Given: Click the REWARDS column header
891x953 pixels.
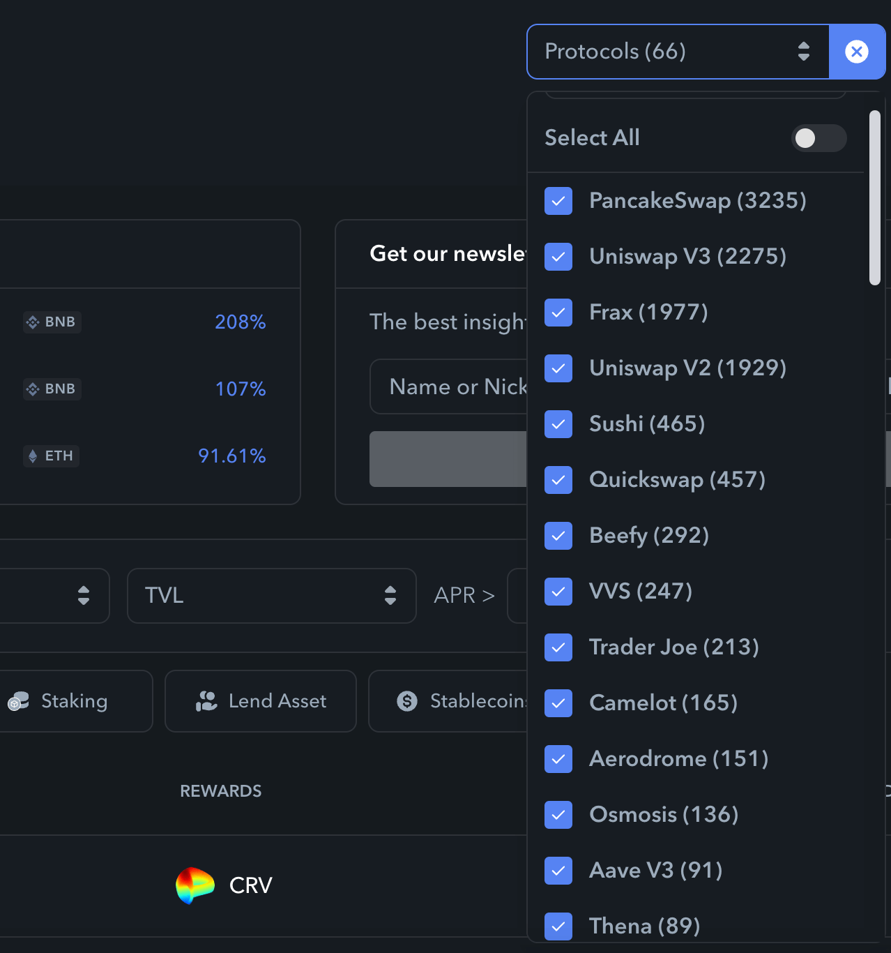Looking at the screenshot, I should point(221,791).
